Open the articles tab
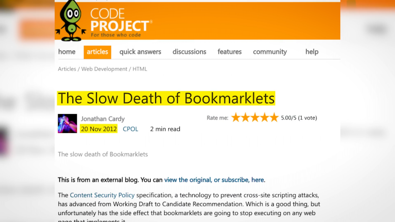 coord(97,52)
